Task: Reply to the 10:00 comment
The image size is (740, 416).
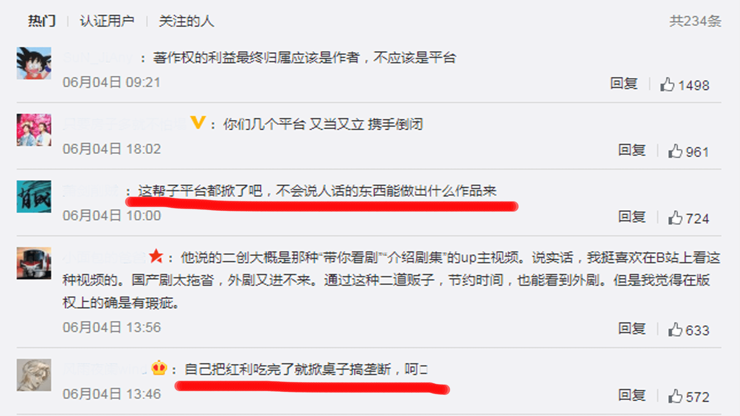Action: pyautogui.click(x=632, y=217)
